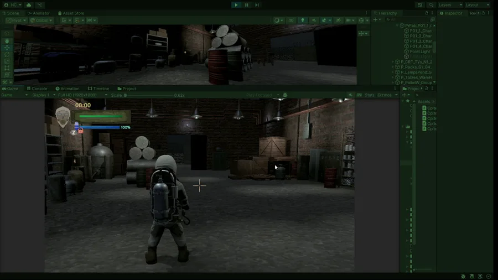Open the Layout dropdown
Screen dimensions: 498x280
478,5
